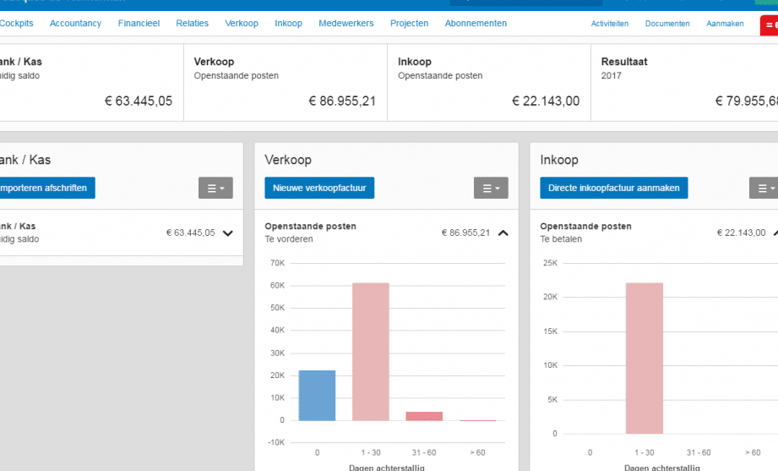This screenshot has width=778, height=471.
Task: Collapse Verkoop Openstaande posten chevron
Action: 503,233
